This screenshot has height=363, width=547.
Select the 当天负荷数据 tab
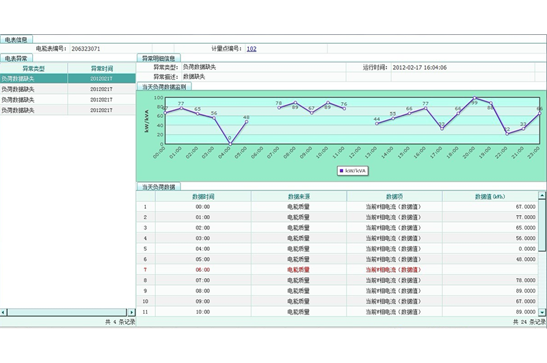tap(158, 186)
